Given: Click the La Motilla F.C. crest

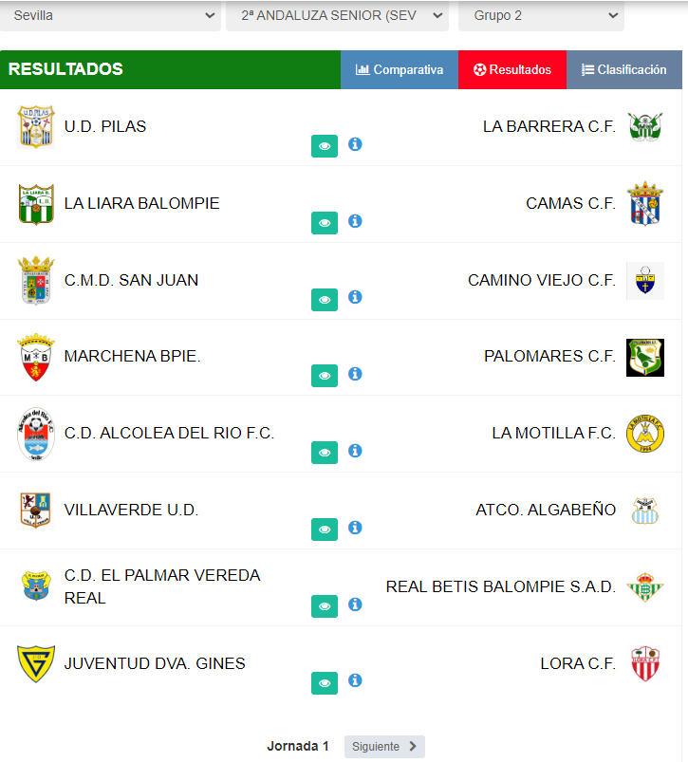Looking at the screenshot, I should pos(645,433).
